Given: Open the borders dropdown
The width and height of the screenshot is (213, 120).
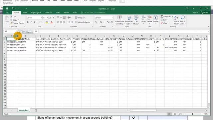Looking at the screenshot, I should (43, 22).
